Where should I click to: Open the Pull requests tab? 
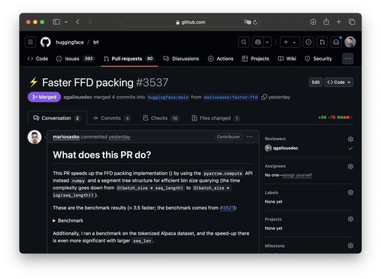(x=129, y=59)
